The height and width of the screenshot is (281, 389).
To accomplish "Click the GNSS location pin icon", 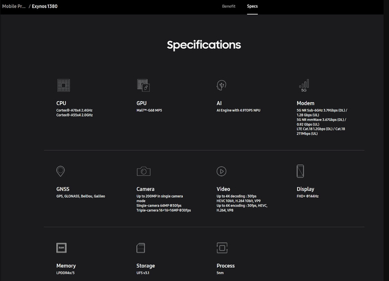I will tap(61, 171).
